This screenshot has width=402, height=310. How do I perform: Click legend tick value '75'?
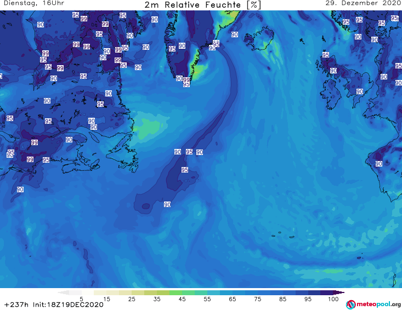click(258, 299)
